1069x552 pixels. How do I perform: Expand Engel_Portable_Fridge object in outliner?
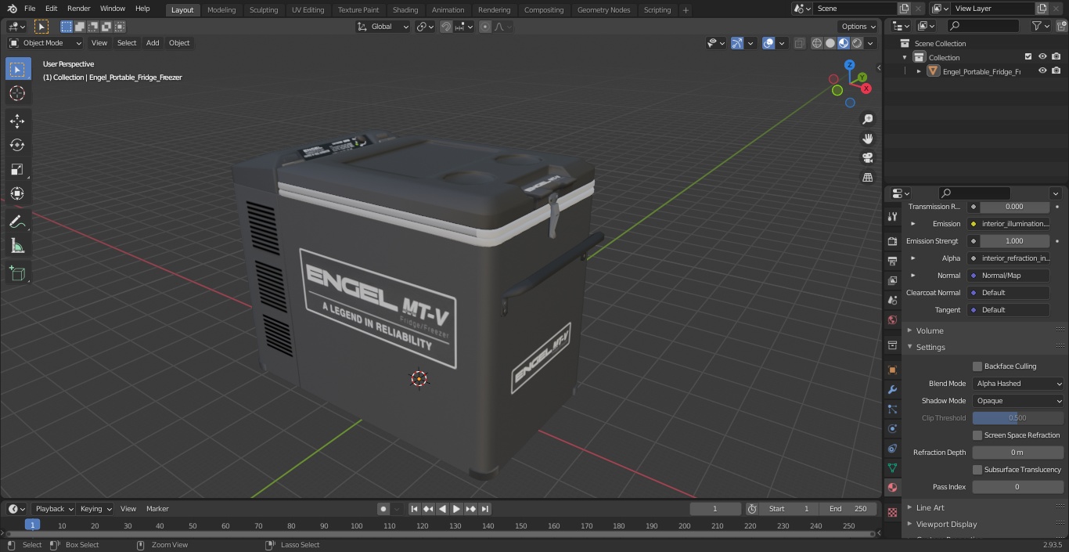point(919,71)
